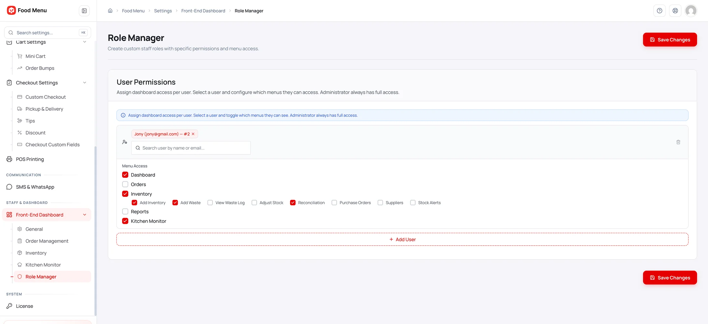The image size is (708, 324).
Task: Click the Order Management clipboard icon
Action: click(x=20, y=241)
